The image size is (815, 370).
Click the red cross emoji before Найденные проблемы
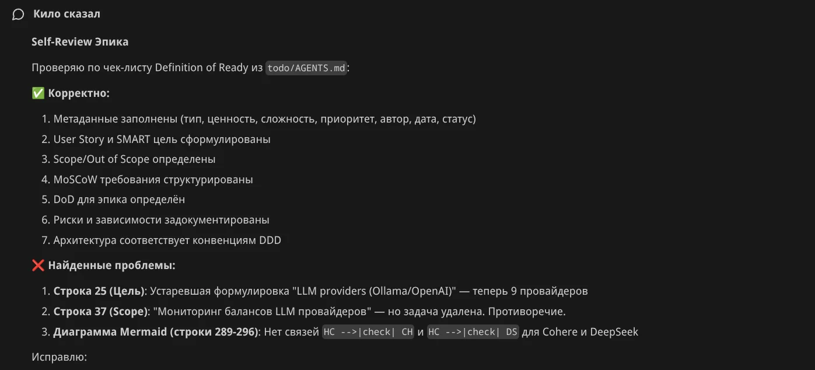[x=38, y=266]
